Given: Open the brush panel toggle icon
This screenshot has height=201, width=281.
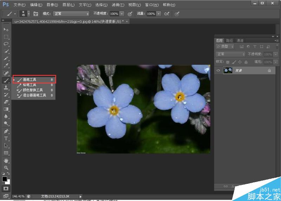Looking at the screenshot, I should [35, 14].
